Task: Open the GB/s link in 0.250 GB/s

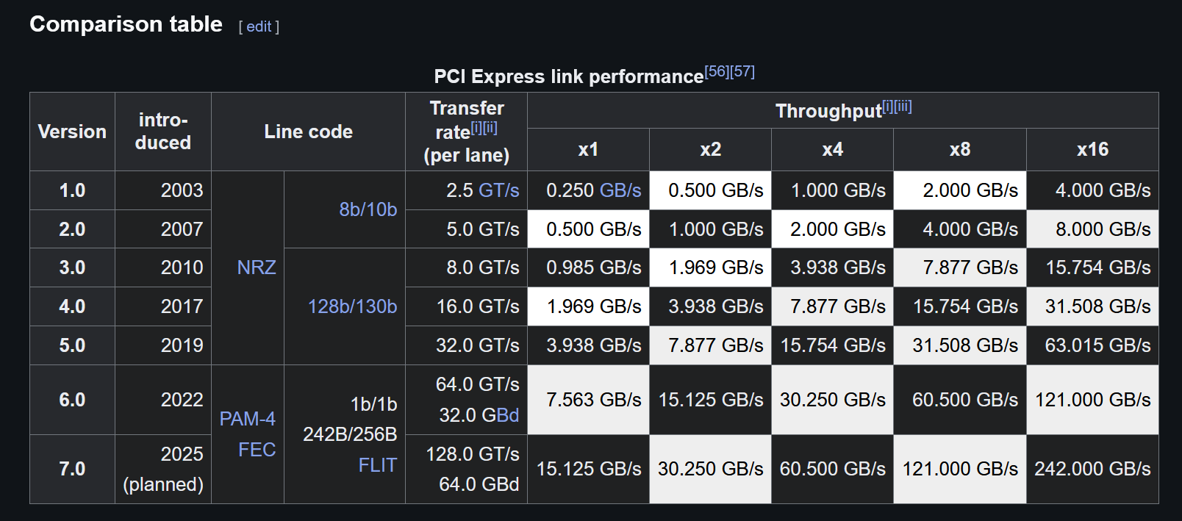Action: (x=620, y=190)
